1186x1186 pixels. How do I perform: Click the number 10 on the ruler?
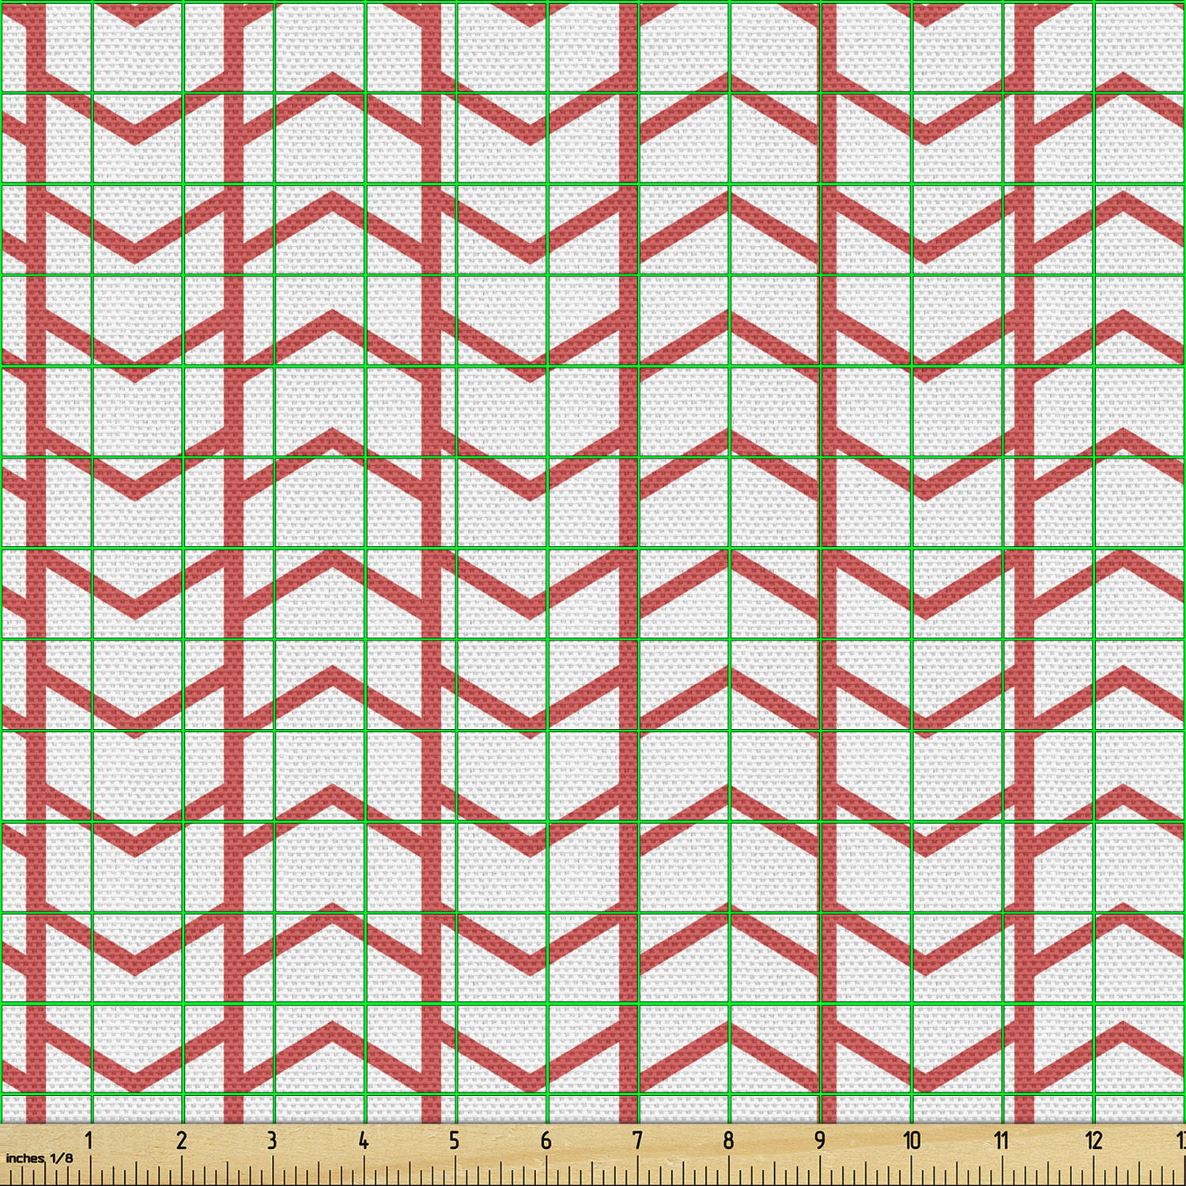pyautogui.click(x=912, y=1140)
